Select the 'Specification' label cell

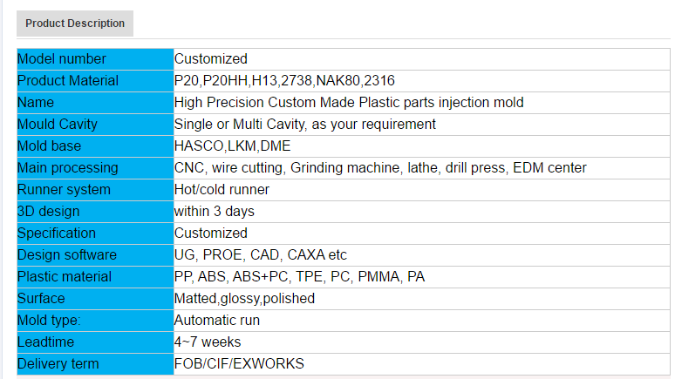pos(95,233)
